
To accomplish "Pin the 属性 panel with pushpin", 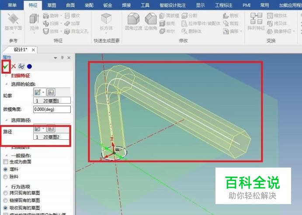I will tap(62, 57).
